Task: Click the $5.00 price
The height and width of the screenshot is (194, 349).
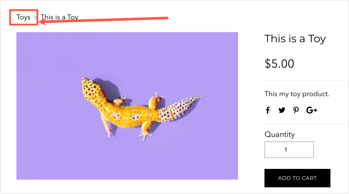Action: [x=279, y=64]
